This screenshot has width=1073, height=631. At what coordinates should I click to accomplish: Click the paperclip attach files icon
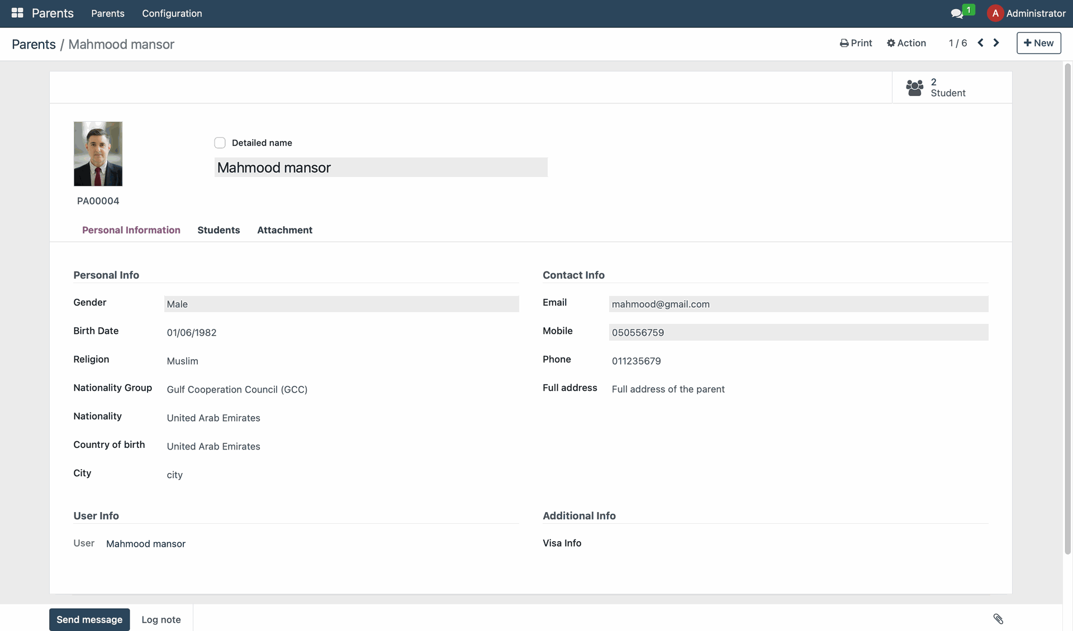pos(998,619)
